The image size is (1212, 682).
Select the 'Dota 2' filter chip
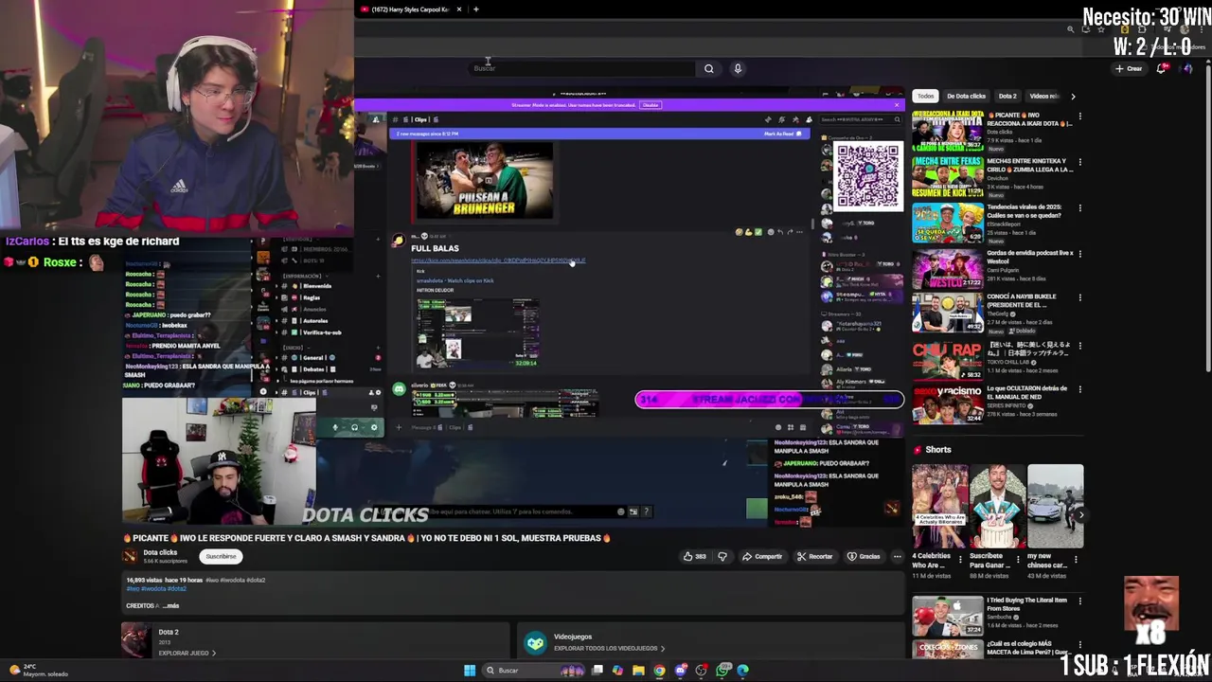pos(1007,96)
